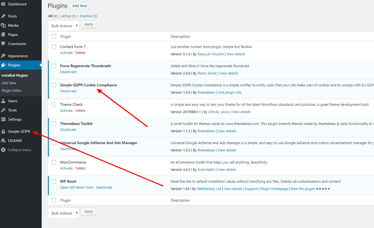Image resolution: width=374 pixels, height=228 pixels.
Task: Click the Pages icon in sidebar
Action: point(3,34)
